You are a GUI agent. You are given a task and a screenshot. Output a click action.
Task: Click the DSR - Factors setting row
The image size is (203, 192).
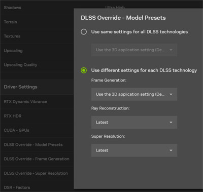37,187
